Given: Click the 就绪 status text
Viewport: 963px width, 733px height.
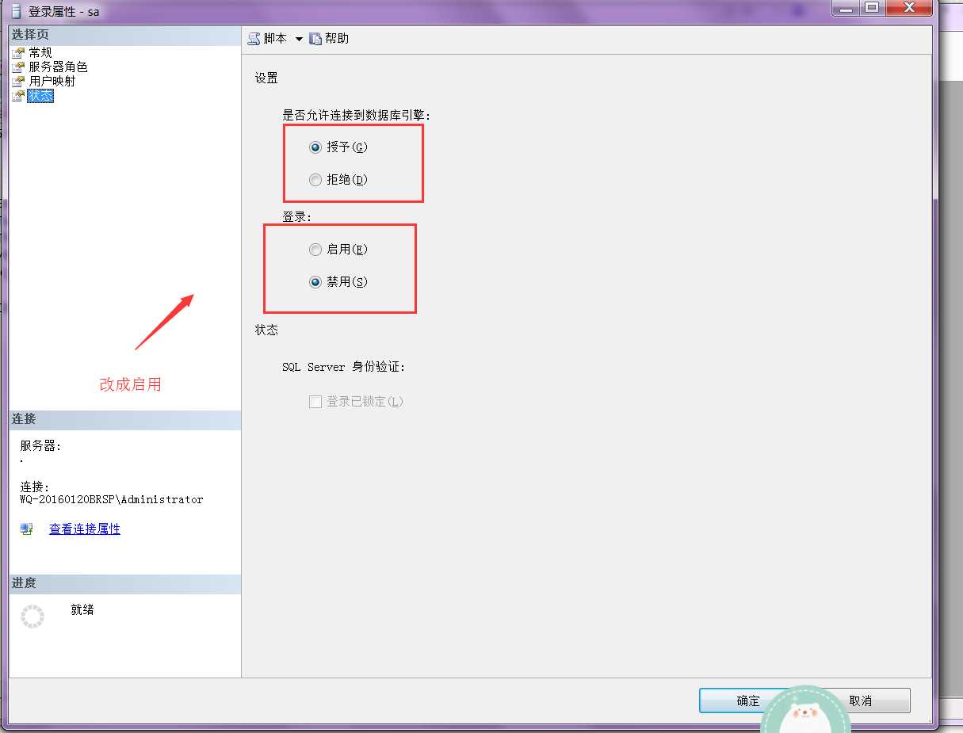Looking at the screenshot, I should [x=82, y=609].
